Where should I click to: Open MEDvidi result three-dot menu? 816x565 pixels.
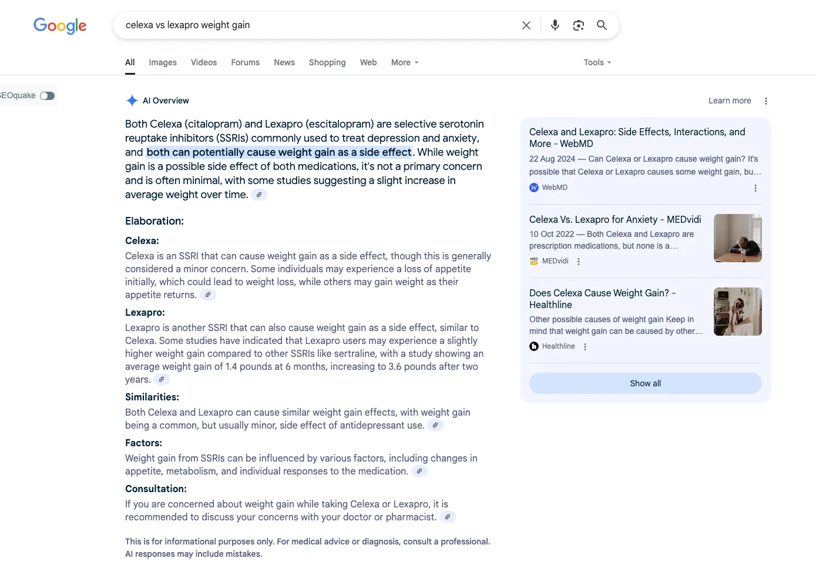coord(578,262)
